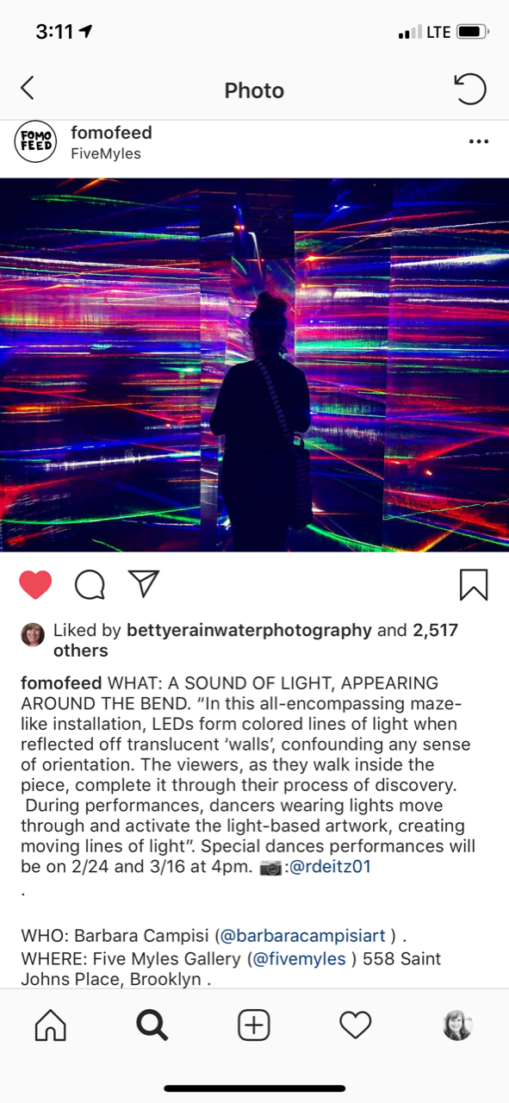
Task: Save the post with the bookmark icon
Action: [474, 584]
